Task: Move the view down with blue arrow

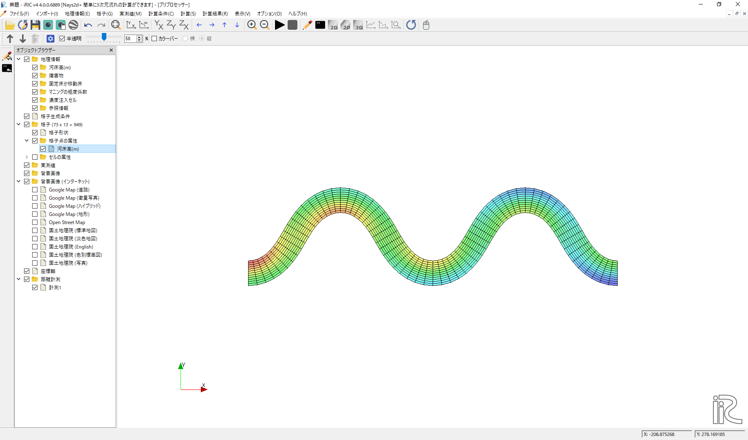Action: point(237,25)
